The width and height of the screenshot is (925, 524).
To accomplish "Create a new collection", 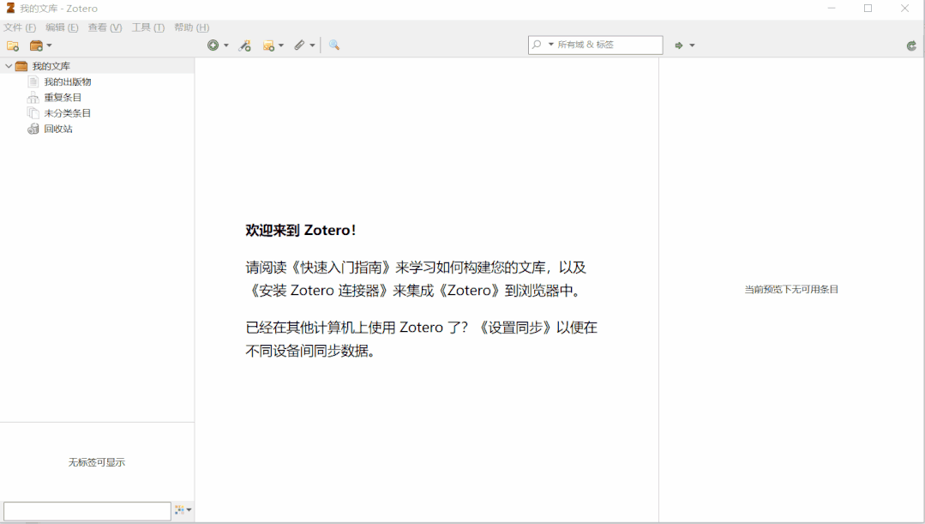I will pyautogui.click(x=12, y=45).
